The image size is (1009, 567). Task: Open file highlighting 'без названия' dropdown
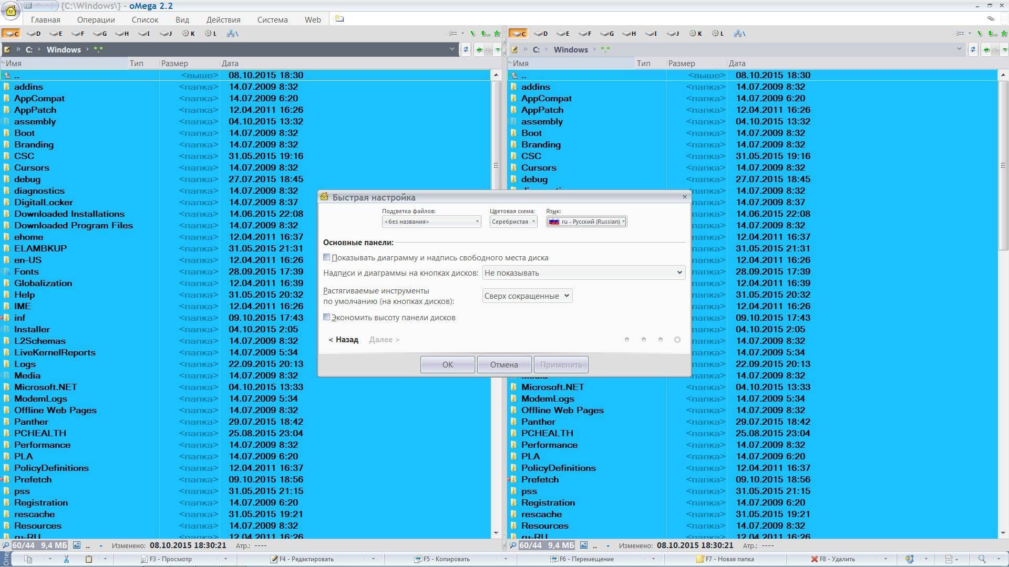point(431,222)
